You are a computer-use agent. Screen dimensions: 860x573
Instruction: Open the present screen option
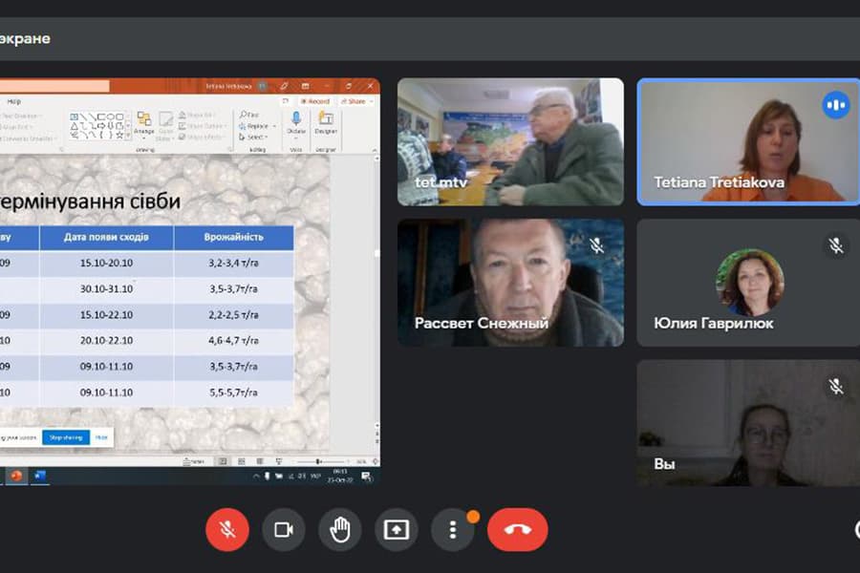(396, 529)
